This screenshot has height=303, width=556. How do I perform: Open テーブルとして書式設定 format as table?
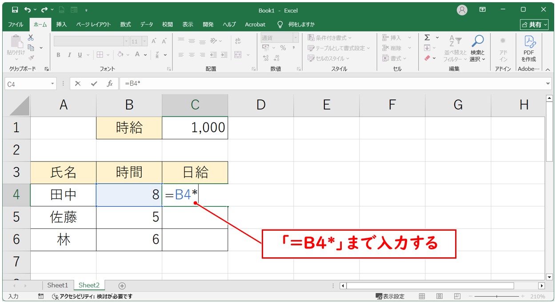tap(339, 48)
